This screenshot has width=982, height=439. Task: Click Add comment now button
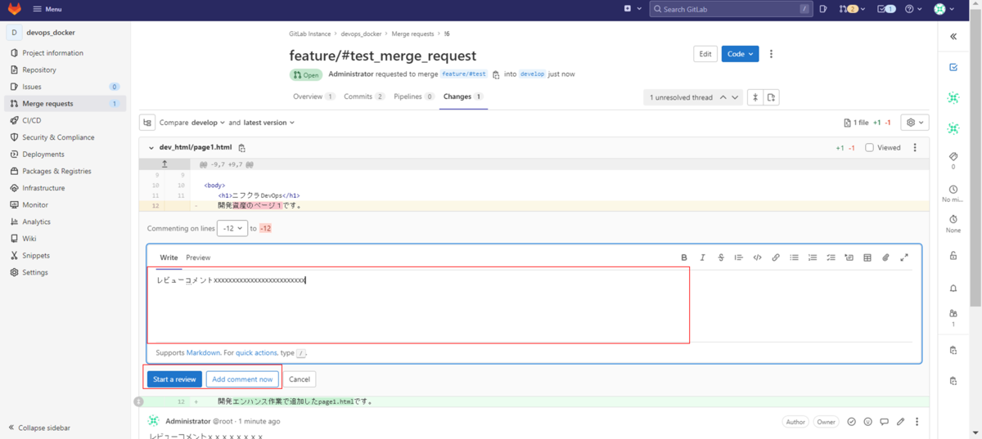click(242, 379)
